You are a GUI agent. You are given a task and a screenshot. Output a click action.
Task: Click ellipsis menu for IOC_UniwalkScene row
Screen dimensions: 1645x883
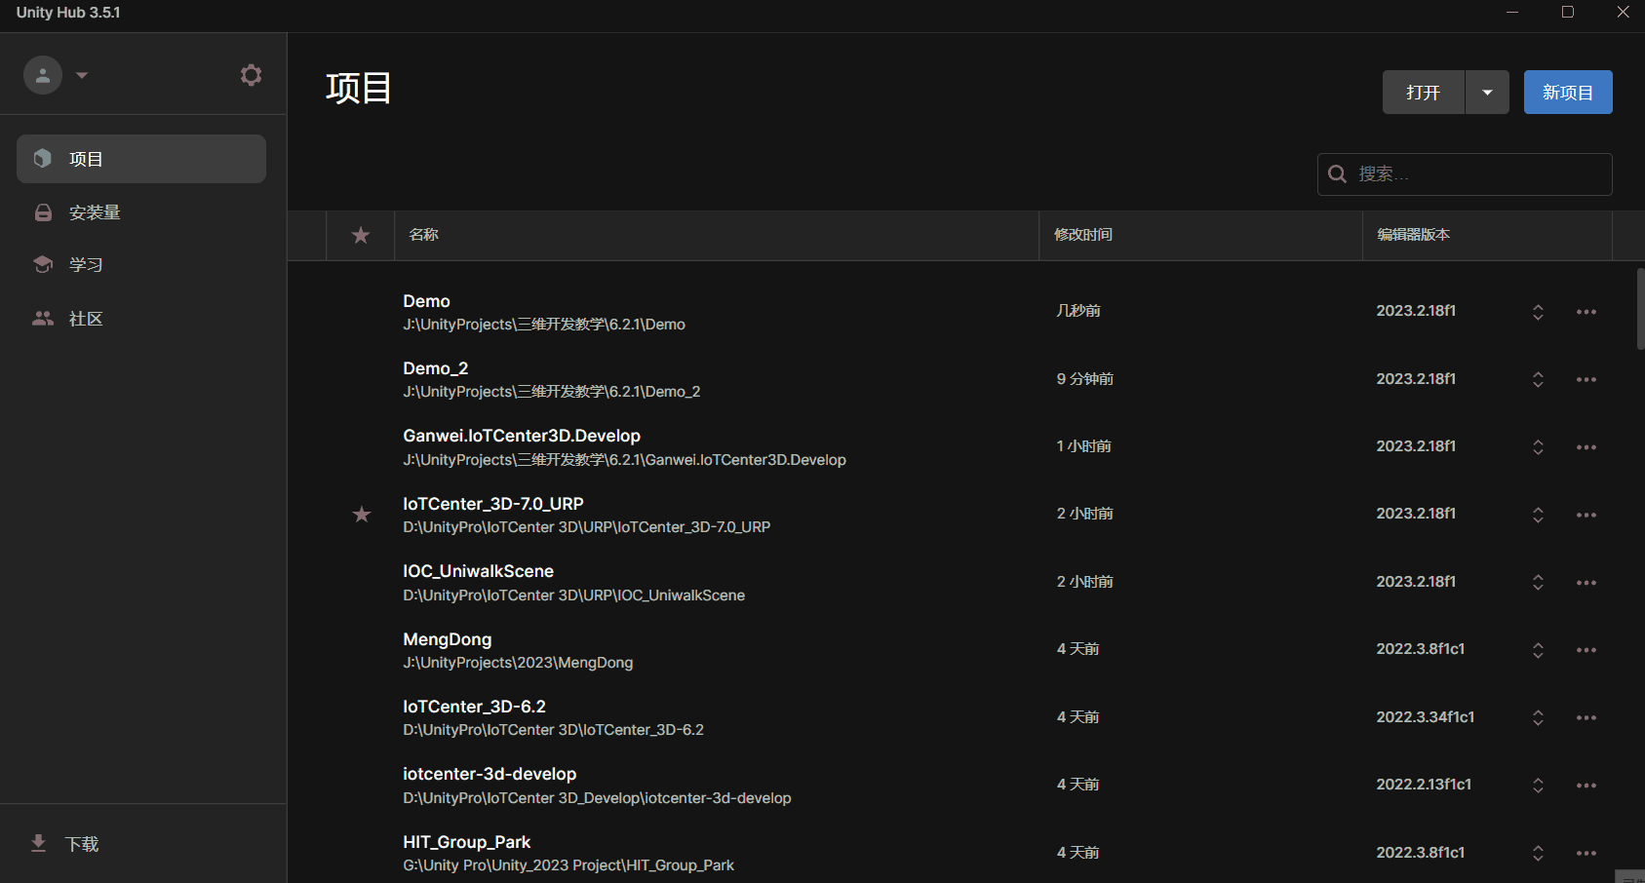tap(1586, 583)
